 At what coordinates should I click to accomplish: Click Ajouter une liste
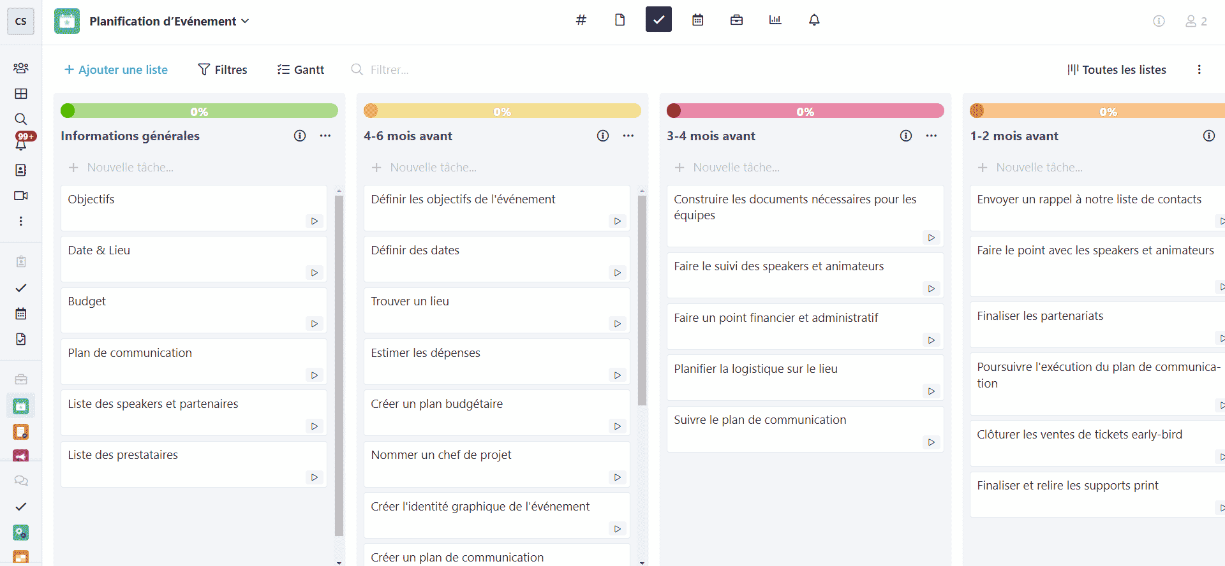coord(115,69)
